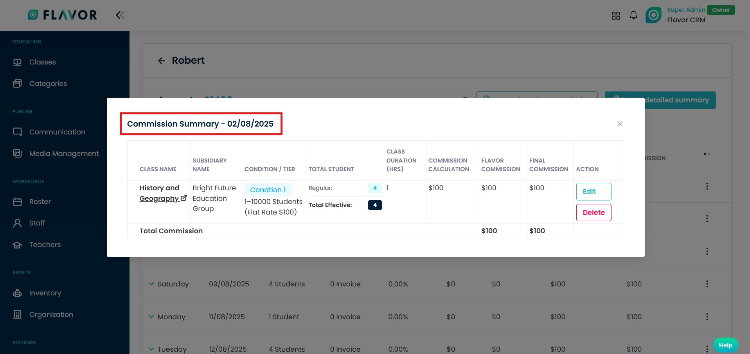Open notifications bell icon
Image resolution: width=750 pixels, height=354 pixels.
[x=633, y=15]
